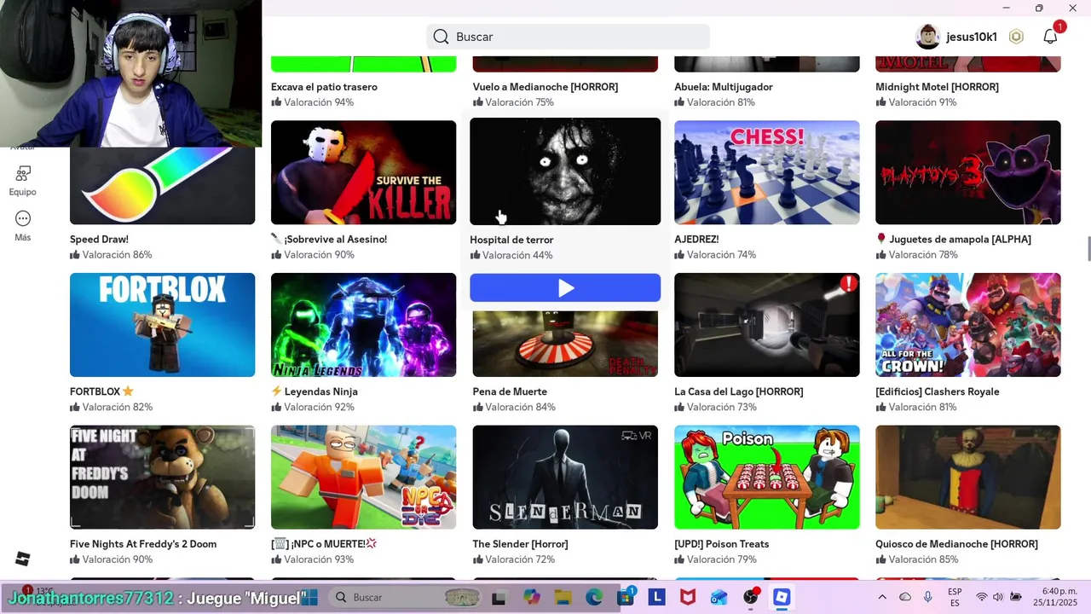Open McAfee from the taskbar

[688, 597]
